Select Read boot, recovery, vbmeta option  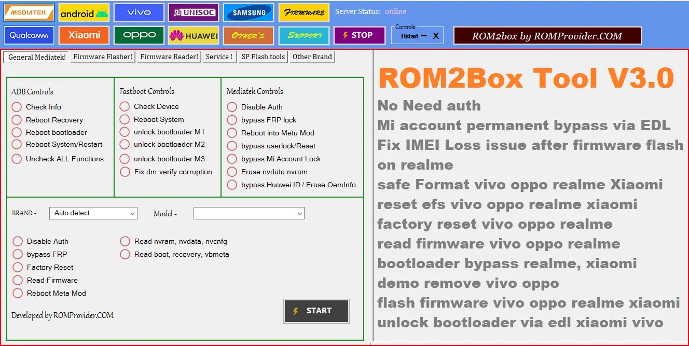coord(175,254)
